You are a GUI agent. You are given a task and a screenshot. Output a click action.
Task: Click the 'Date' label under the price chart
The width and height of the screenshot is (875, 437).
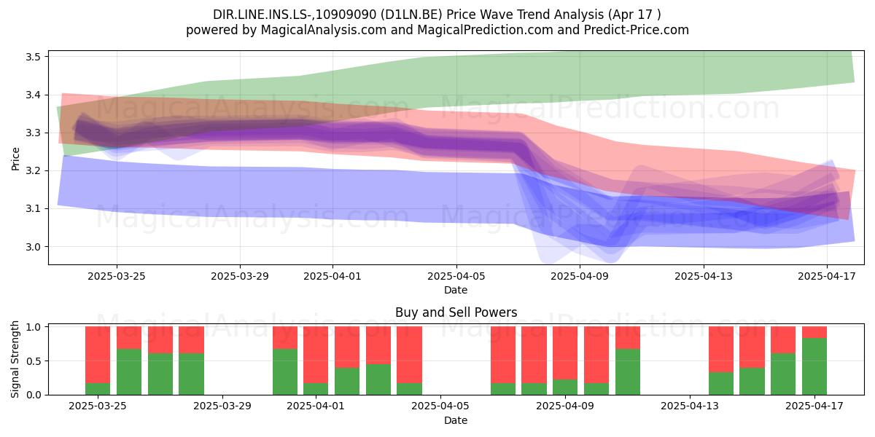456,290
